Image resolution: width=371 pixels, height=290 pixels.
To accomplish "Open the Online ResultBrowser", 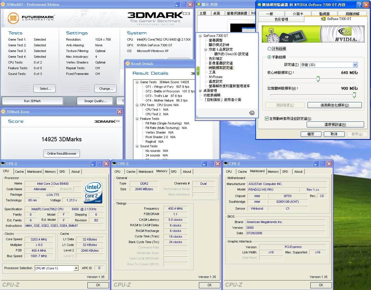I will 62,154.
